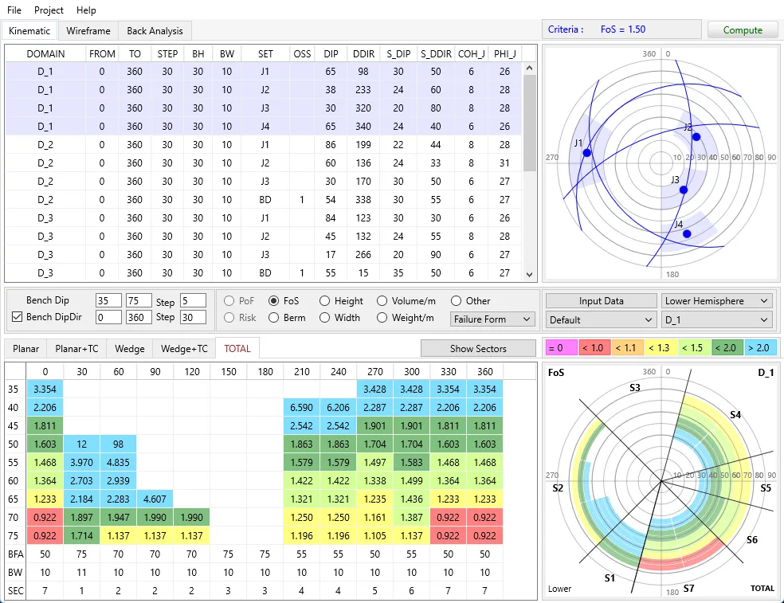Click the Bench DipDir Step field

(x=193, y=318)
